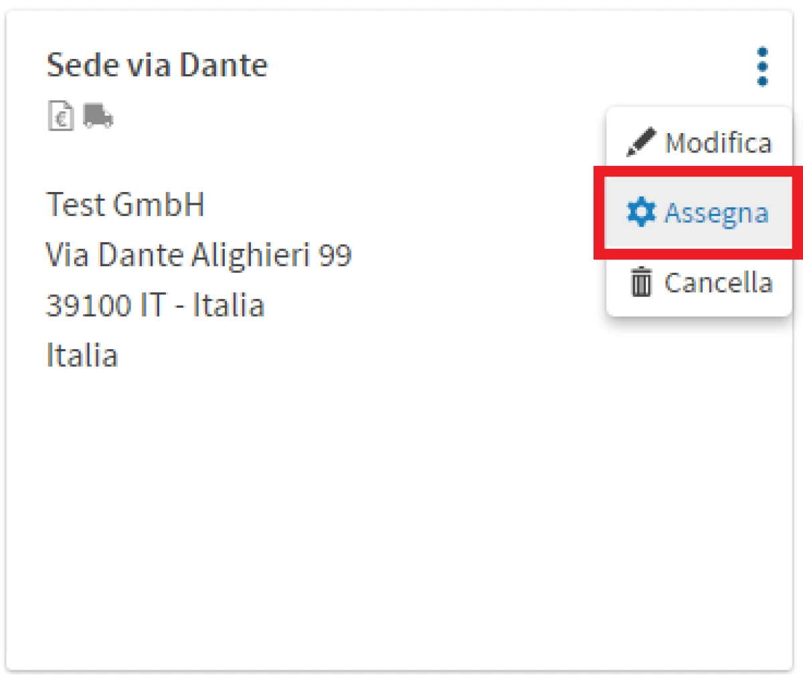Click the word 'Sede' in the card title
Screen dimensions: 803x683
click(x=73, y=66)
